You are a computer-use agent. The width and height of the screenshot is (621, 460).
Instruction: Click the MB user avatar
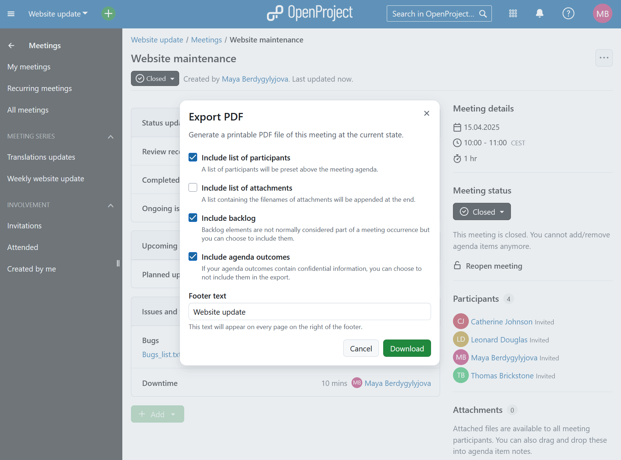(x=602, y=13)
